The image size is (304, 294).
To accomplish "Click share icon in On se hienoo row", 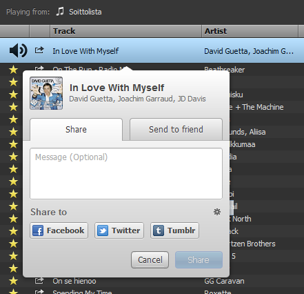I will [39, 280].
